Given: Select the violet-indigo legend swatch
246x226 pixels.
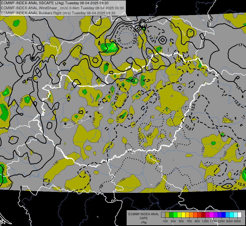Looking at the screenshot, I should 219,215.
